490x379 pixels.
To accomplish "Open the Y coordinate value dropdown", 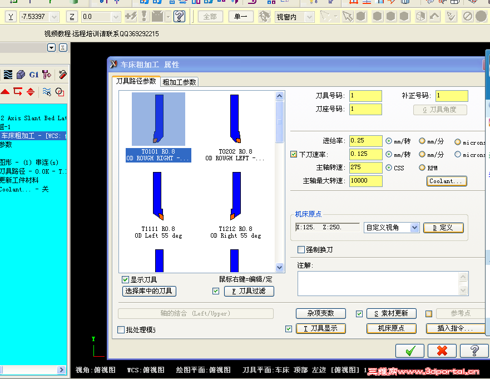I will (54, 17).
